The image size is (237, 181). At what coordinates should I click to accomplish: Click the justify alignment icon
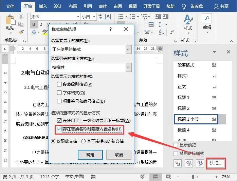point(143,24)
